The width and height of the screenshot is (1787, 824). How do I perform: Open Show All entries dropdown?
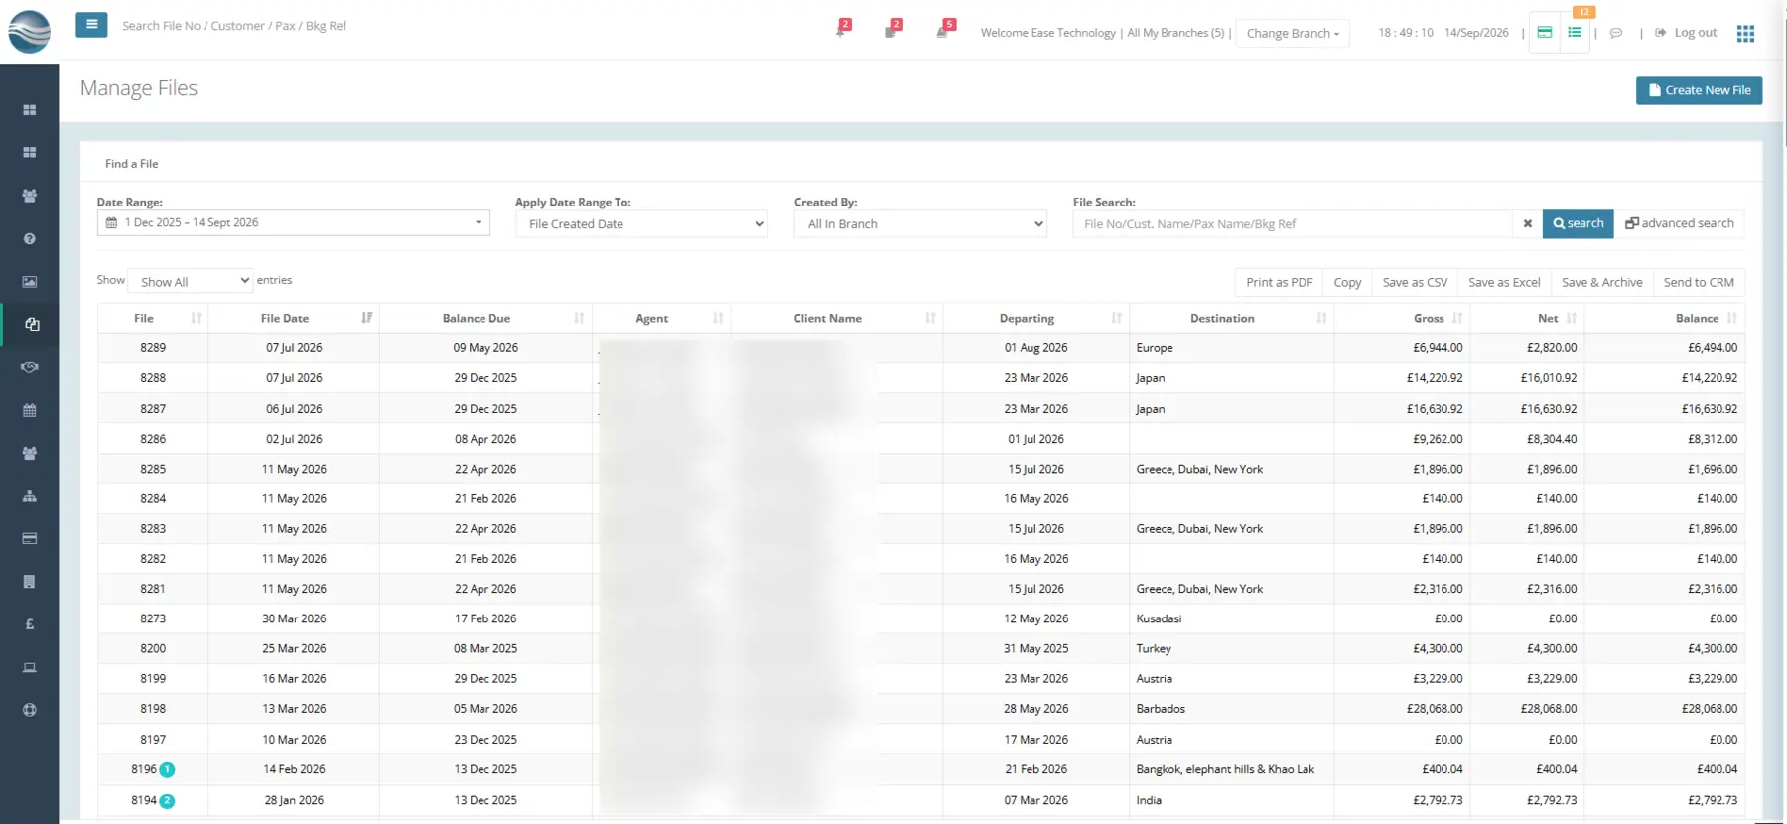pyautogui.click(x=191, y=282)
